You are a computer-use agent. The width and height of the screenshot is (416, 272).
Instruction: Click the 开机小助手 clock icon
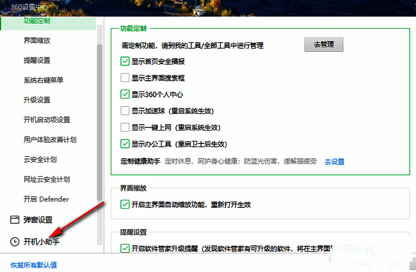[x=15, y=242]
